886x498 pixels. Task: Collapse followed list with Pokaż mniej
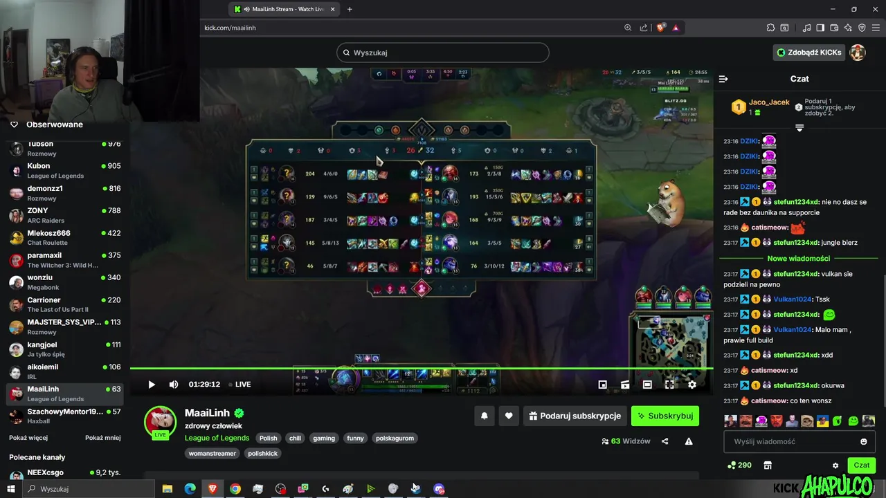tap(103, 438)
